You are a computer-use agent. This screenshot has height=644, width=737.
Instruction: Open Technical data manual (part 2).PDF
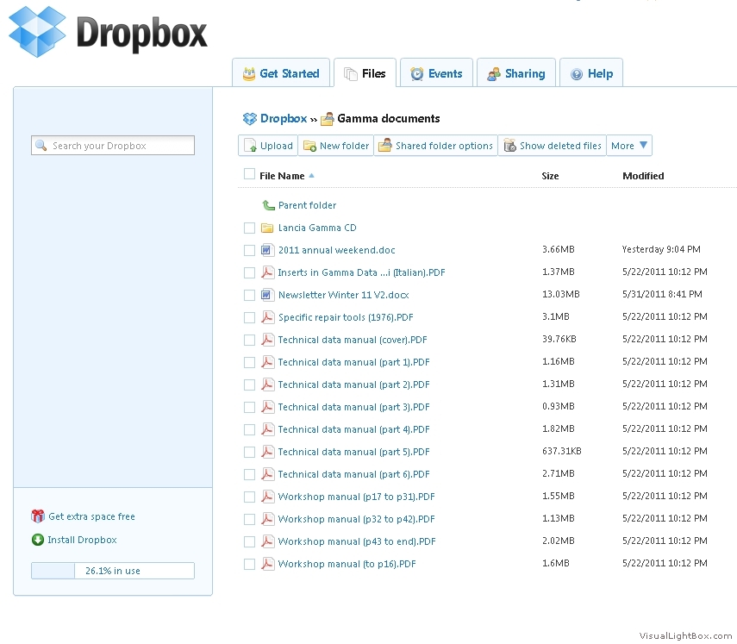[354, 385]
